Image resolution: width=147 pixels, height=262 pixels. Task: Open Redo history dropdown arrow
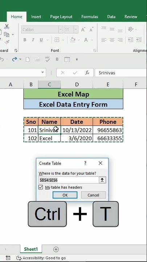point(20,59)
